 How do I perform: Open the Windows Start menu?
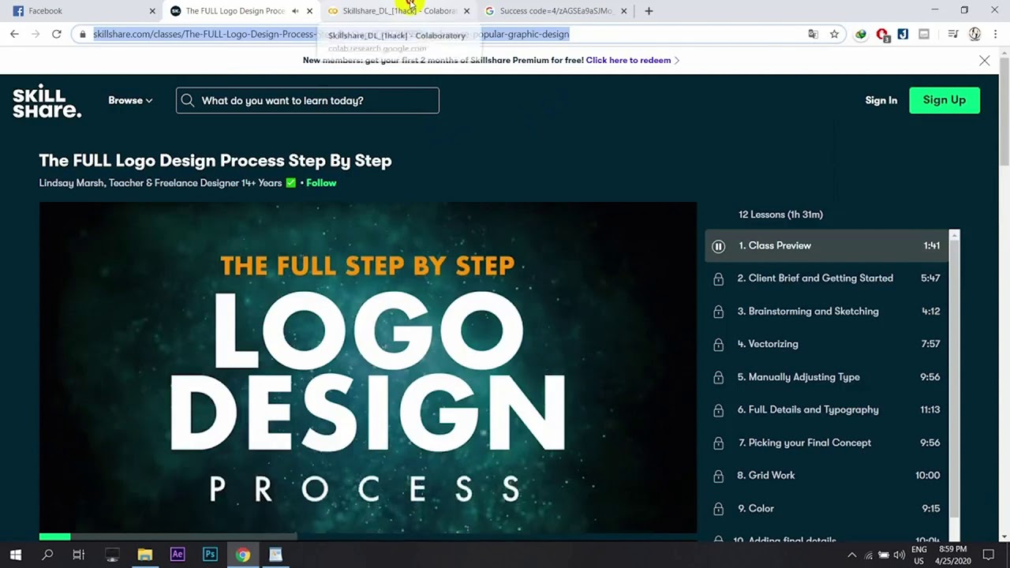(x=15, y=555)
